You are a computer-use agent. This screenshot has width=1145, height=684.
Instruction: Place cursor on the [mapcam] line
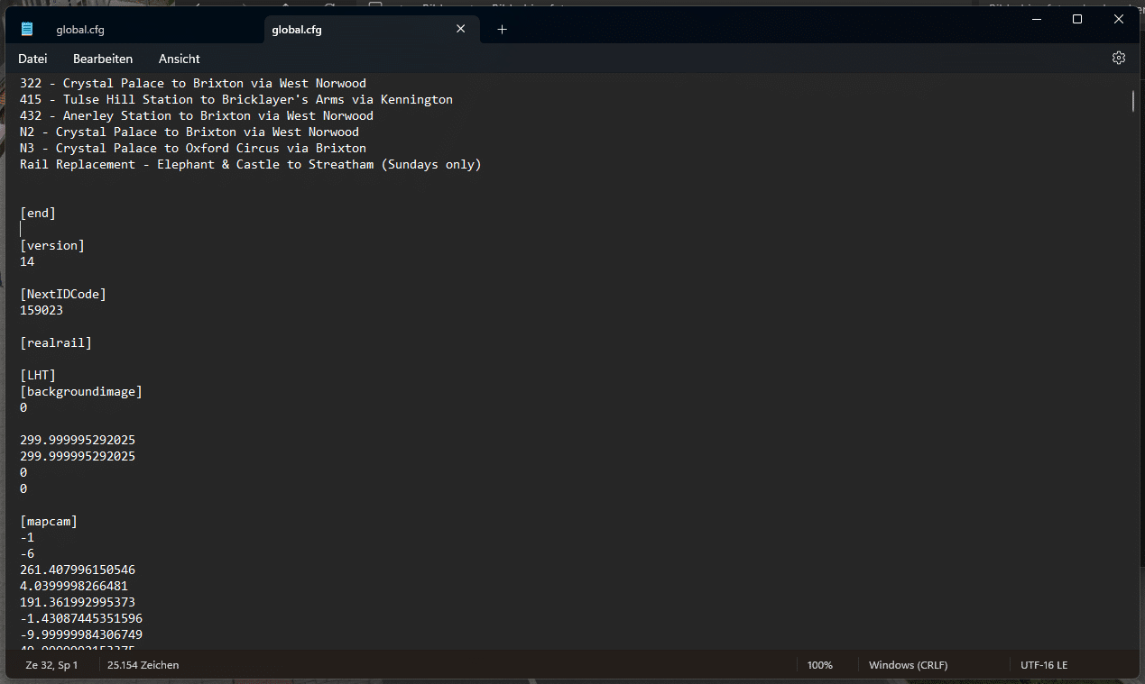tap(49, 522)
